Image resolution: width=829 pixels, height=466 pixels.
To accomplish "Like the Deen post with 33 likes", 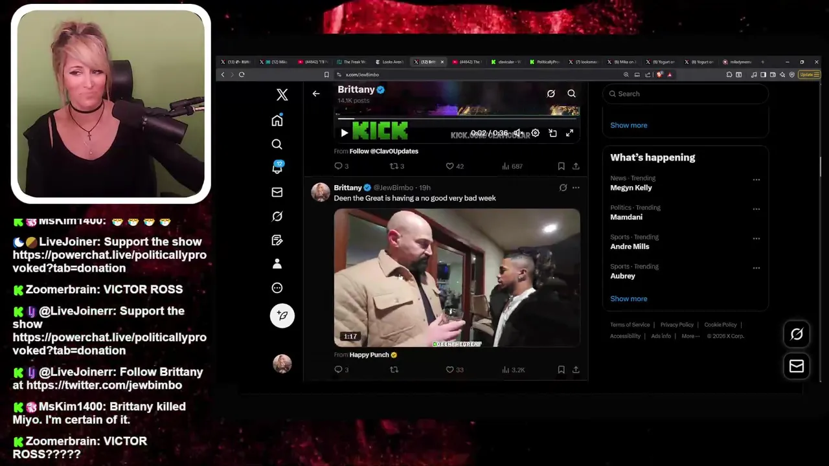I will [454, 370].
